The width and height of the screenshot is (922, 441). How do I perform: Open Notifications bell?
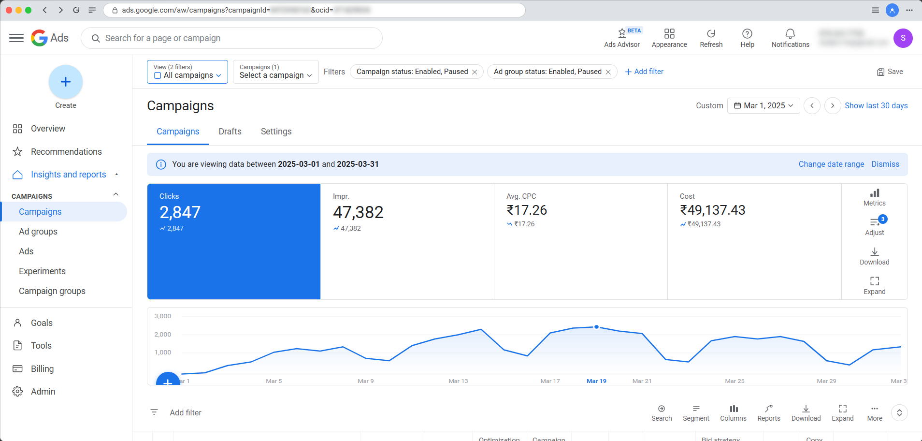coord(790,38)
